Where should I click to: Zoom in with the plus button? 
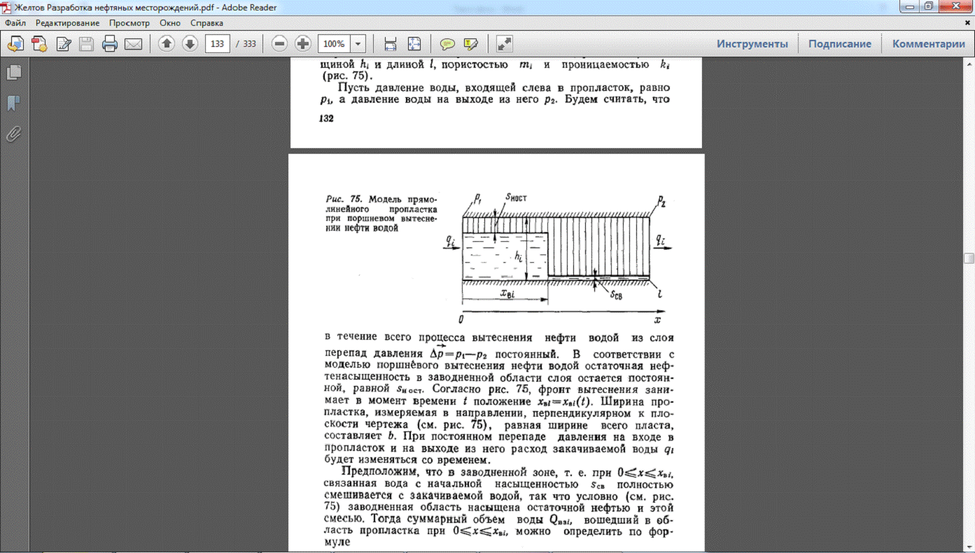point(303,44)
